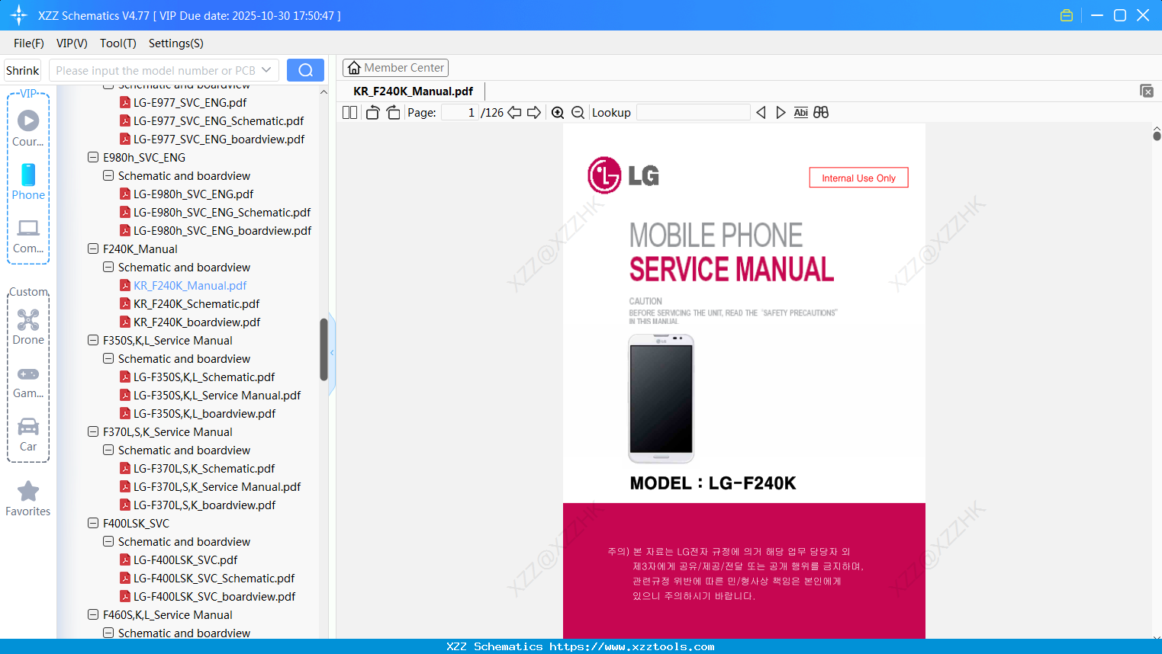Toggle whole-word matching with the Abi icon
1162x654 pixels.
pyautogui.click(x=800, y=112)
